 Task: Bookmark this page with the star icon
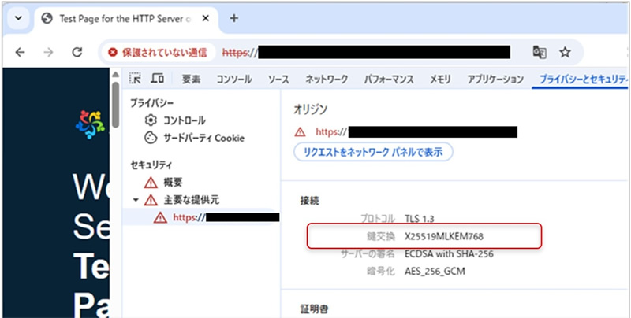point(565,52)
